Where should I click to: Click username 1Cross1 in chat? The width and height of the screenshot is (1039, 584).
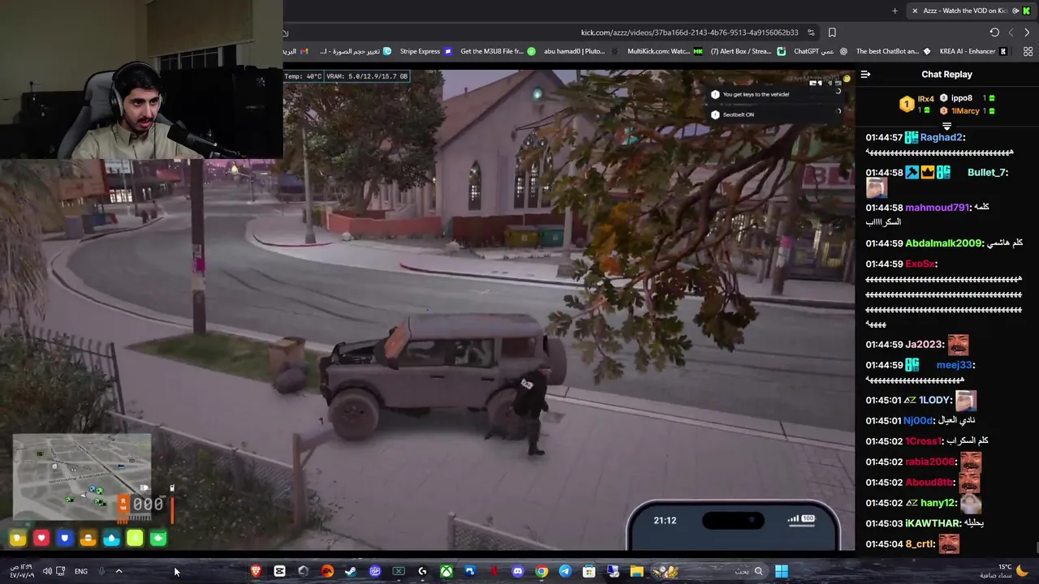[923, 440]
